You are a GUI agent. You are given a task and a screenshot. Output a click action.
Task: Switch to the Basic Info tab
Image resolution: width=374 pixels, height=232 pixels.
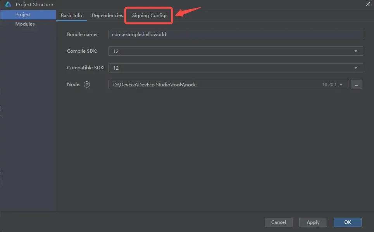(71, 15)
